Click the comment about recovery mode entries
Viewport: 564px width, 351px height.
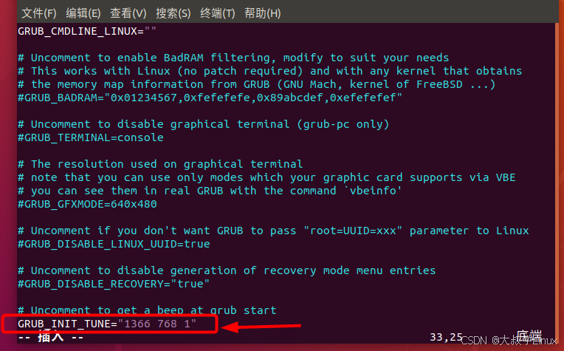tap(227, 270)
